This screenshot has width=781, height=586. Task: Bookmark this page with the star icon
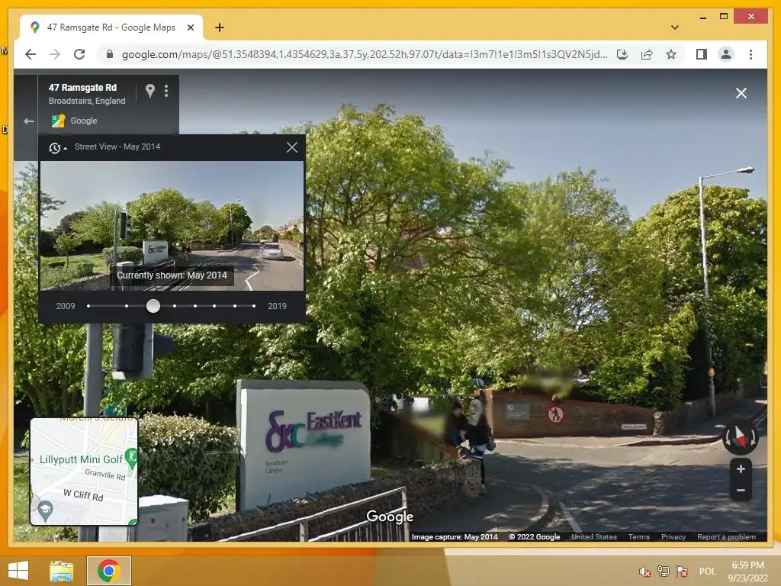[x=671, y=54]
